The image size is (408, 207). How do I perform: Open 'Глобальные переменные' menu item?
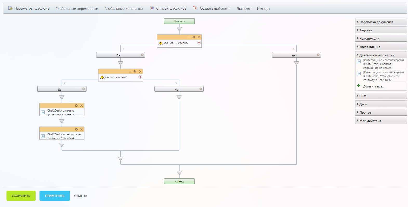tap(77, 9)
